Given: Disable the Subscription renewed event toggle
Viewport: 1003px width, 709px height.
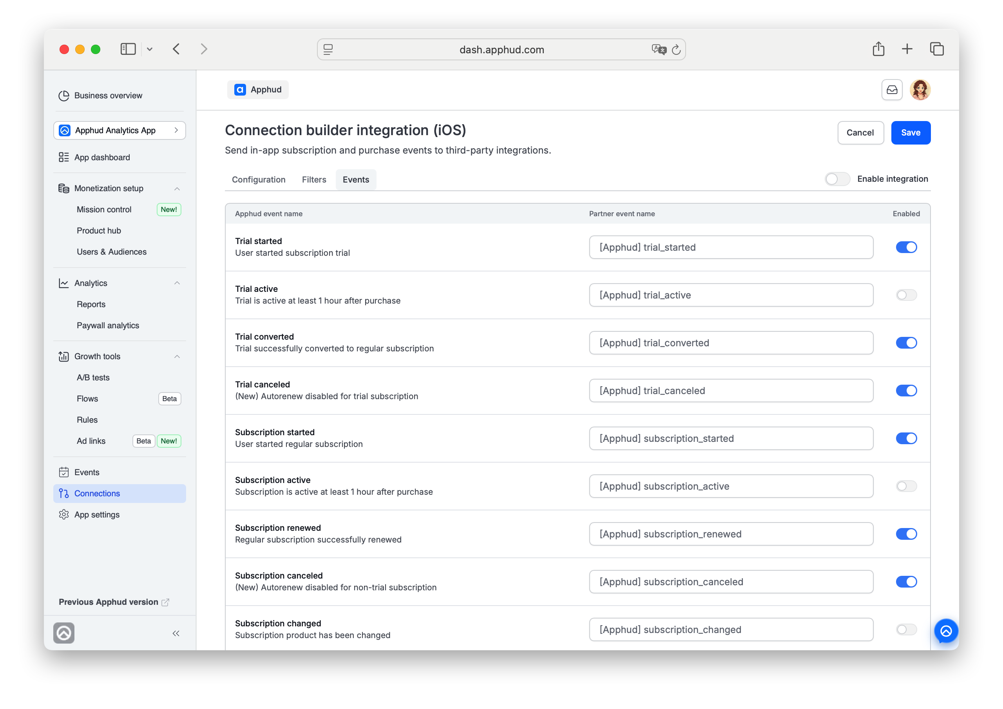Looking at the screenshot, I should pyautogui.click(x=906, y=534).
